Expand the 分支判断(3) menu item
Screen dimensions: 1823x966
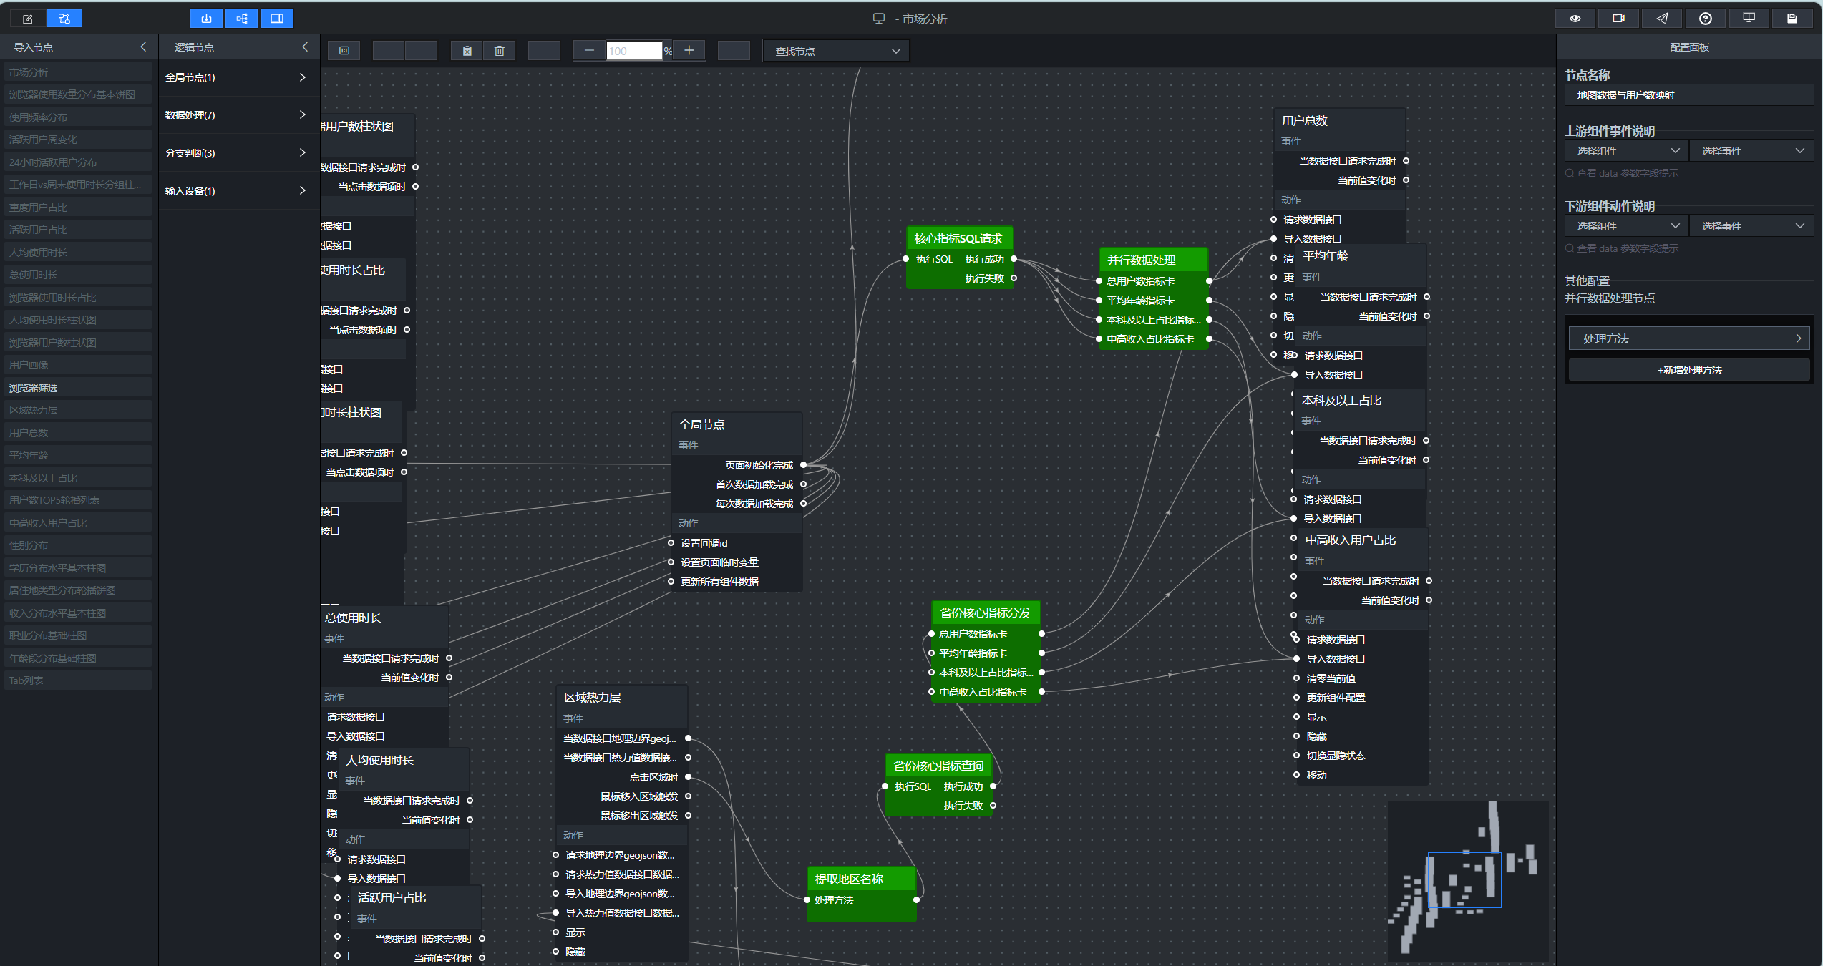(x=236, y=153)
